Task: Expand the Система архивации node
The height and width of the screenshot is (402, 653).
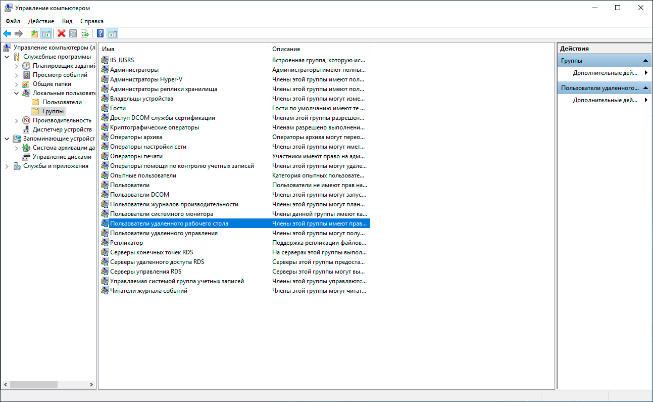Action: coord(17,148)
